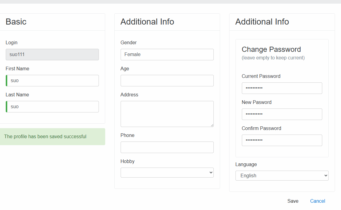
Task: Focus the Confirm Password field
Action: [282, 140]
